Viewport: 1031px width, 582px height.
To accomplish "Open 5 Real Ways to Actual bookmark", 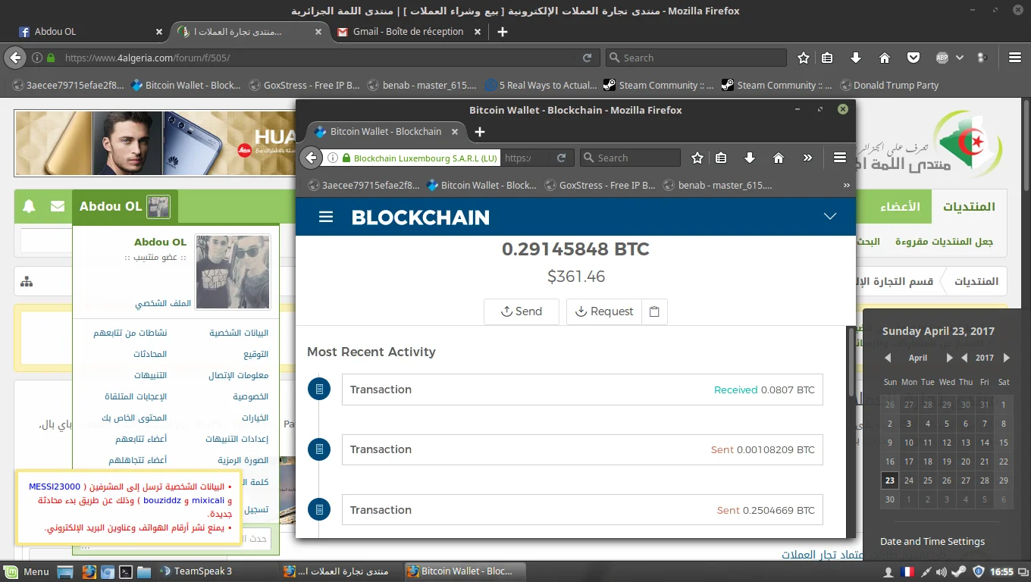I will click(541, 86).
